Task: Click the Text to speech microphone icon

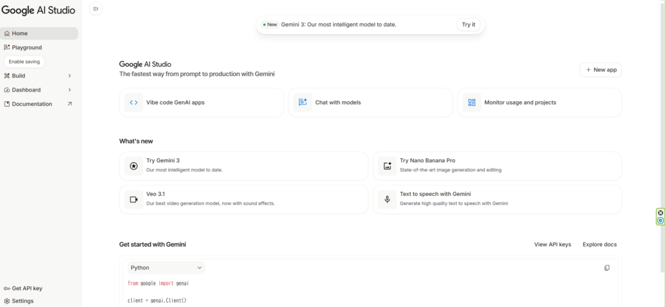Action: pyautogui.click(x=387, y=199)
